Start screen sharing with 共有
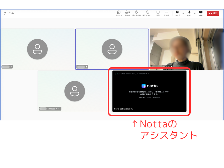 click(x=201, y=13)
